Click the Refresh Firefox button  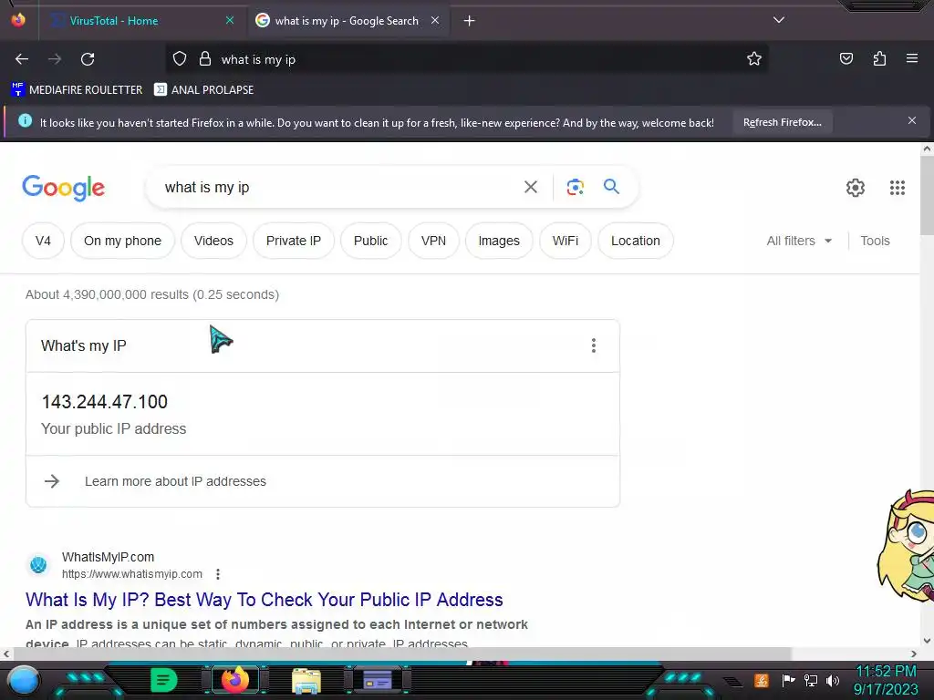[x=782, y=122]
